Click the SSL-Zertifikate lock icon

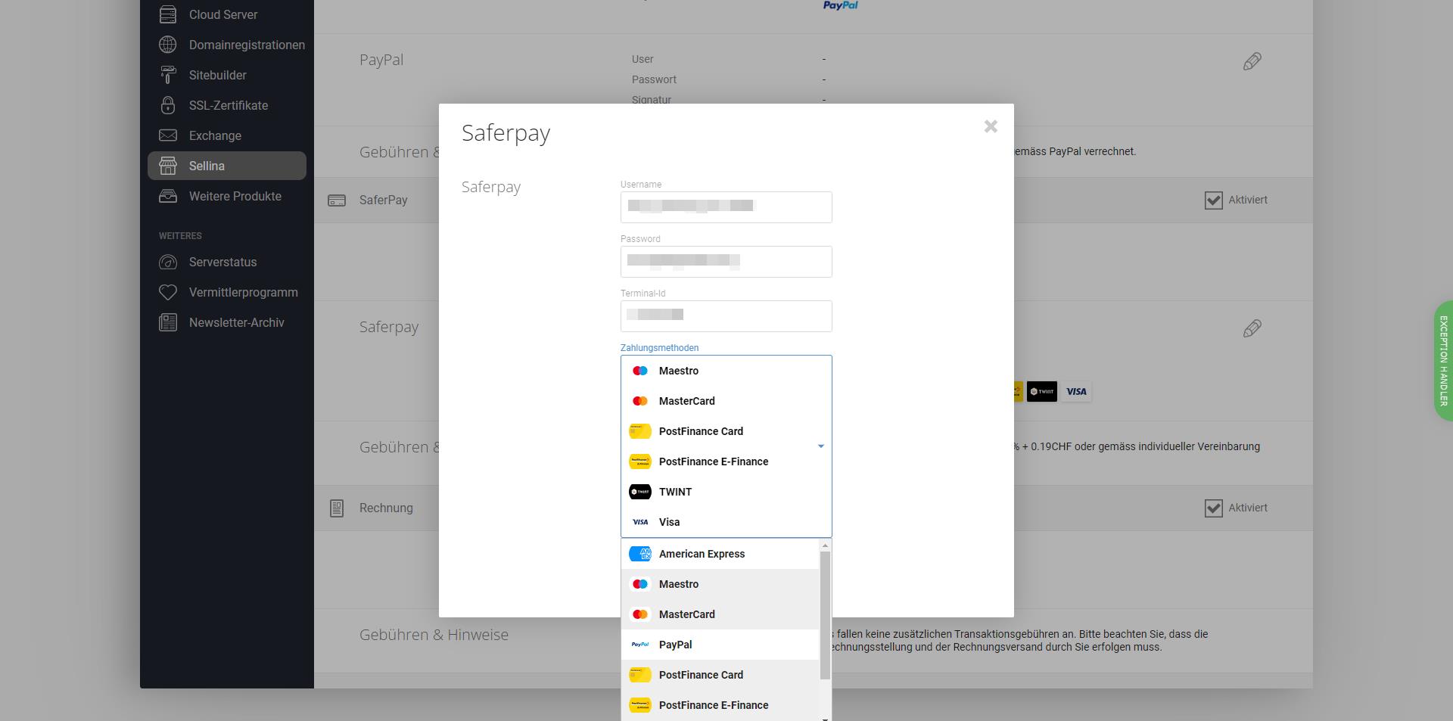point(168,105)
